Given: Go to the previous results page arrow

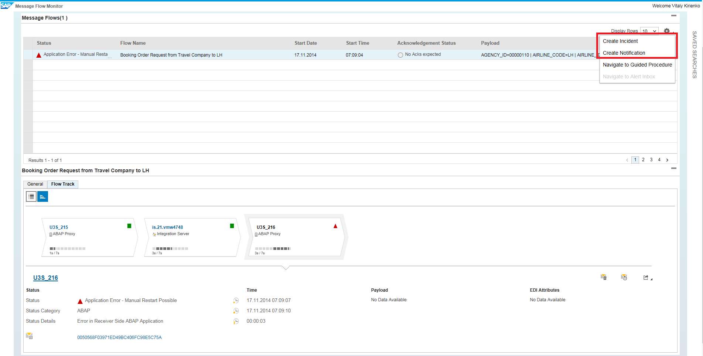Looking at the screenshot, I should point(627,160).
